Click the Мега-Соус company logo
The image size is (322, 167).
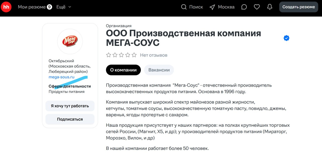tap(70, 41)
